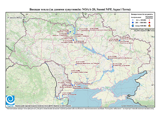Viewport: 160px width, 113px height.
Task: Click label '02:13 5,54 МВт'
Action: click(125, 41)
